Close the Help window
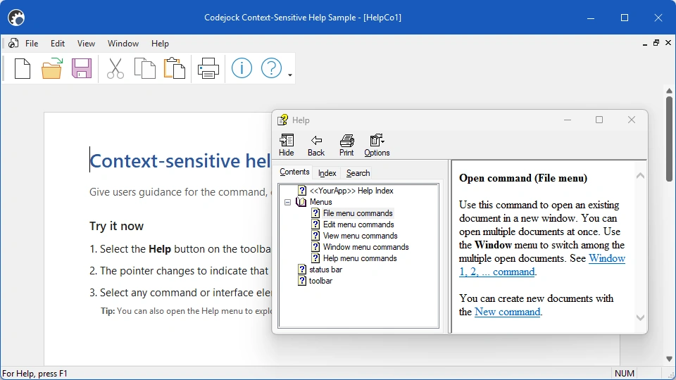 tap(632, 120)
